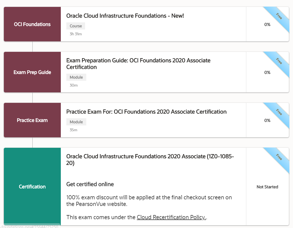Open the Cloud Recertification Policy link
This screenshot has width=293, height=228.
coord(171,217)
